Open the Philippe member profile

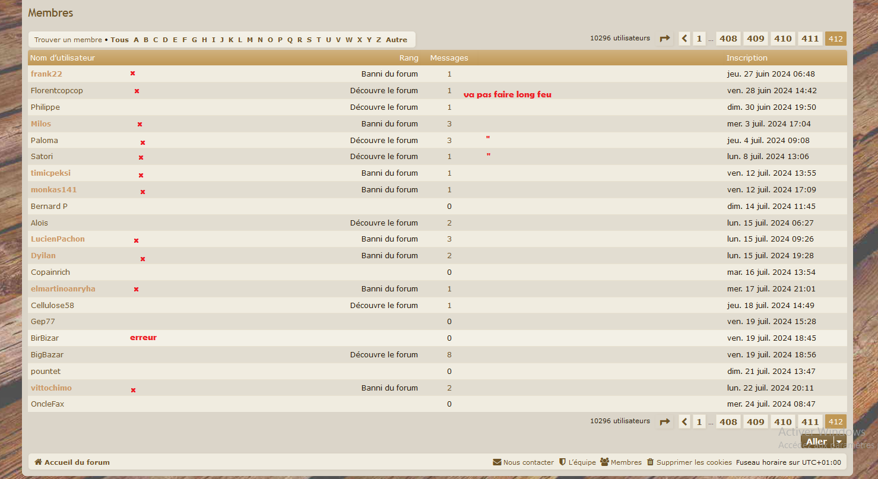pos(45,107)
